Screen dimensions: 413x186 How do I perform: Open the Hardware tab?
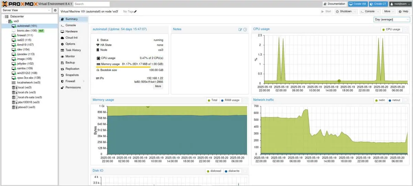click(71, 32)
